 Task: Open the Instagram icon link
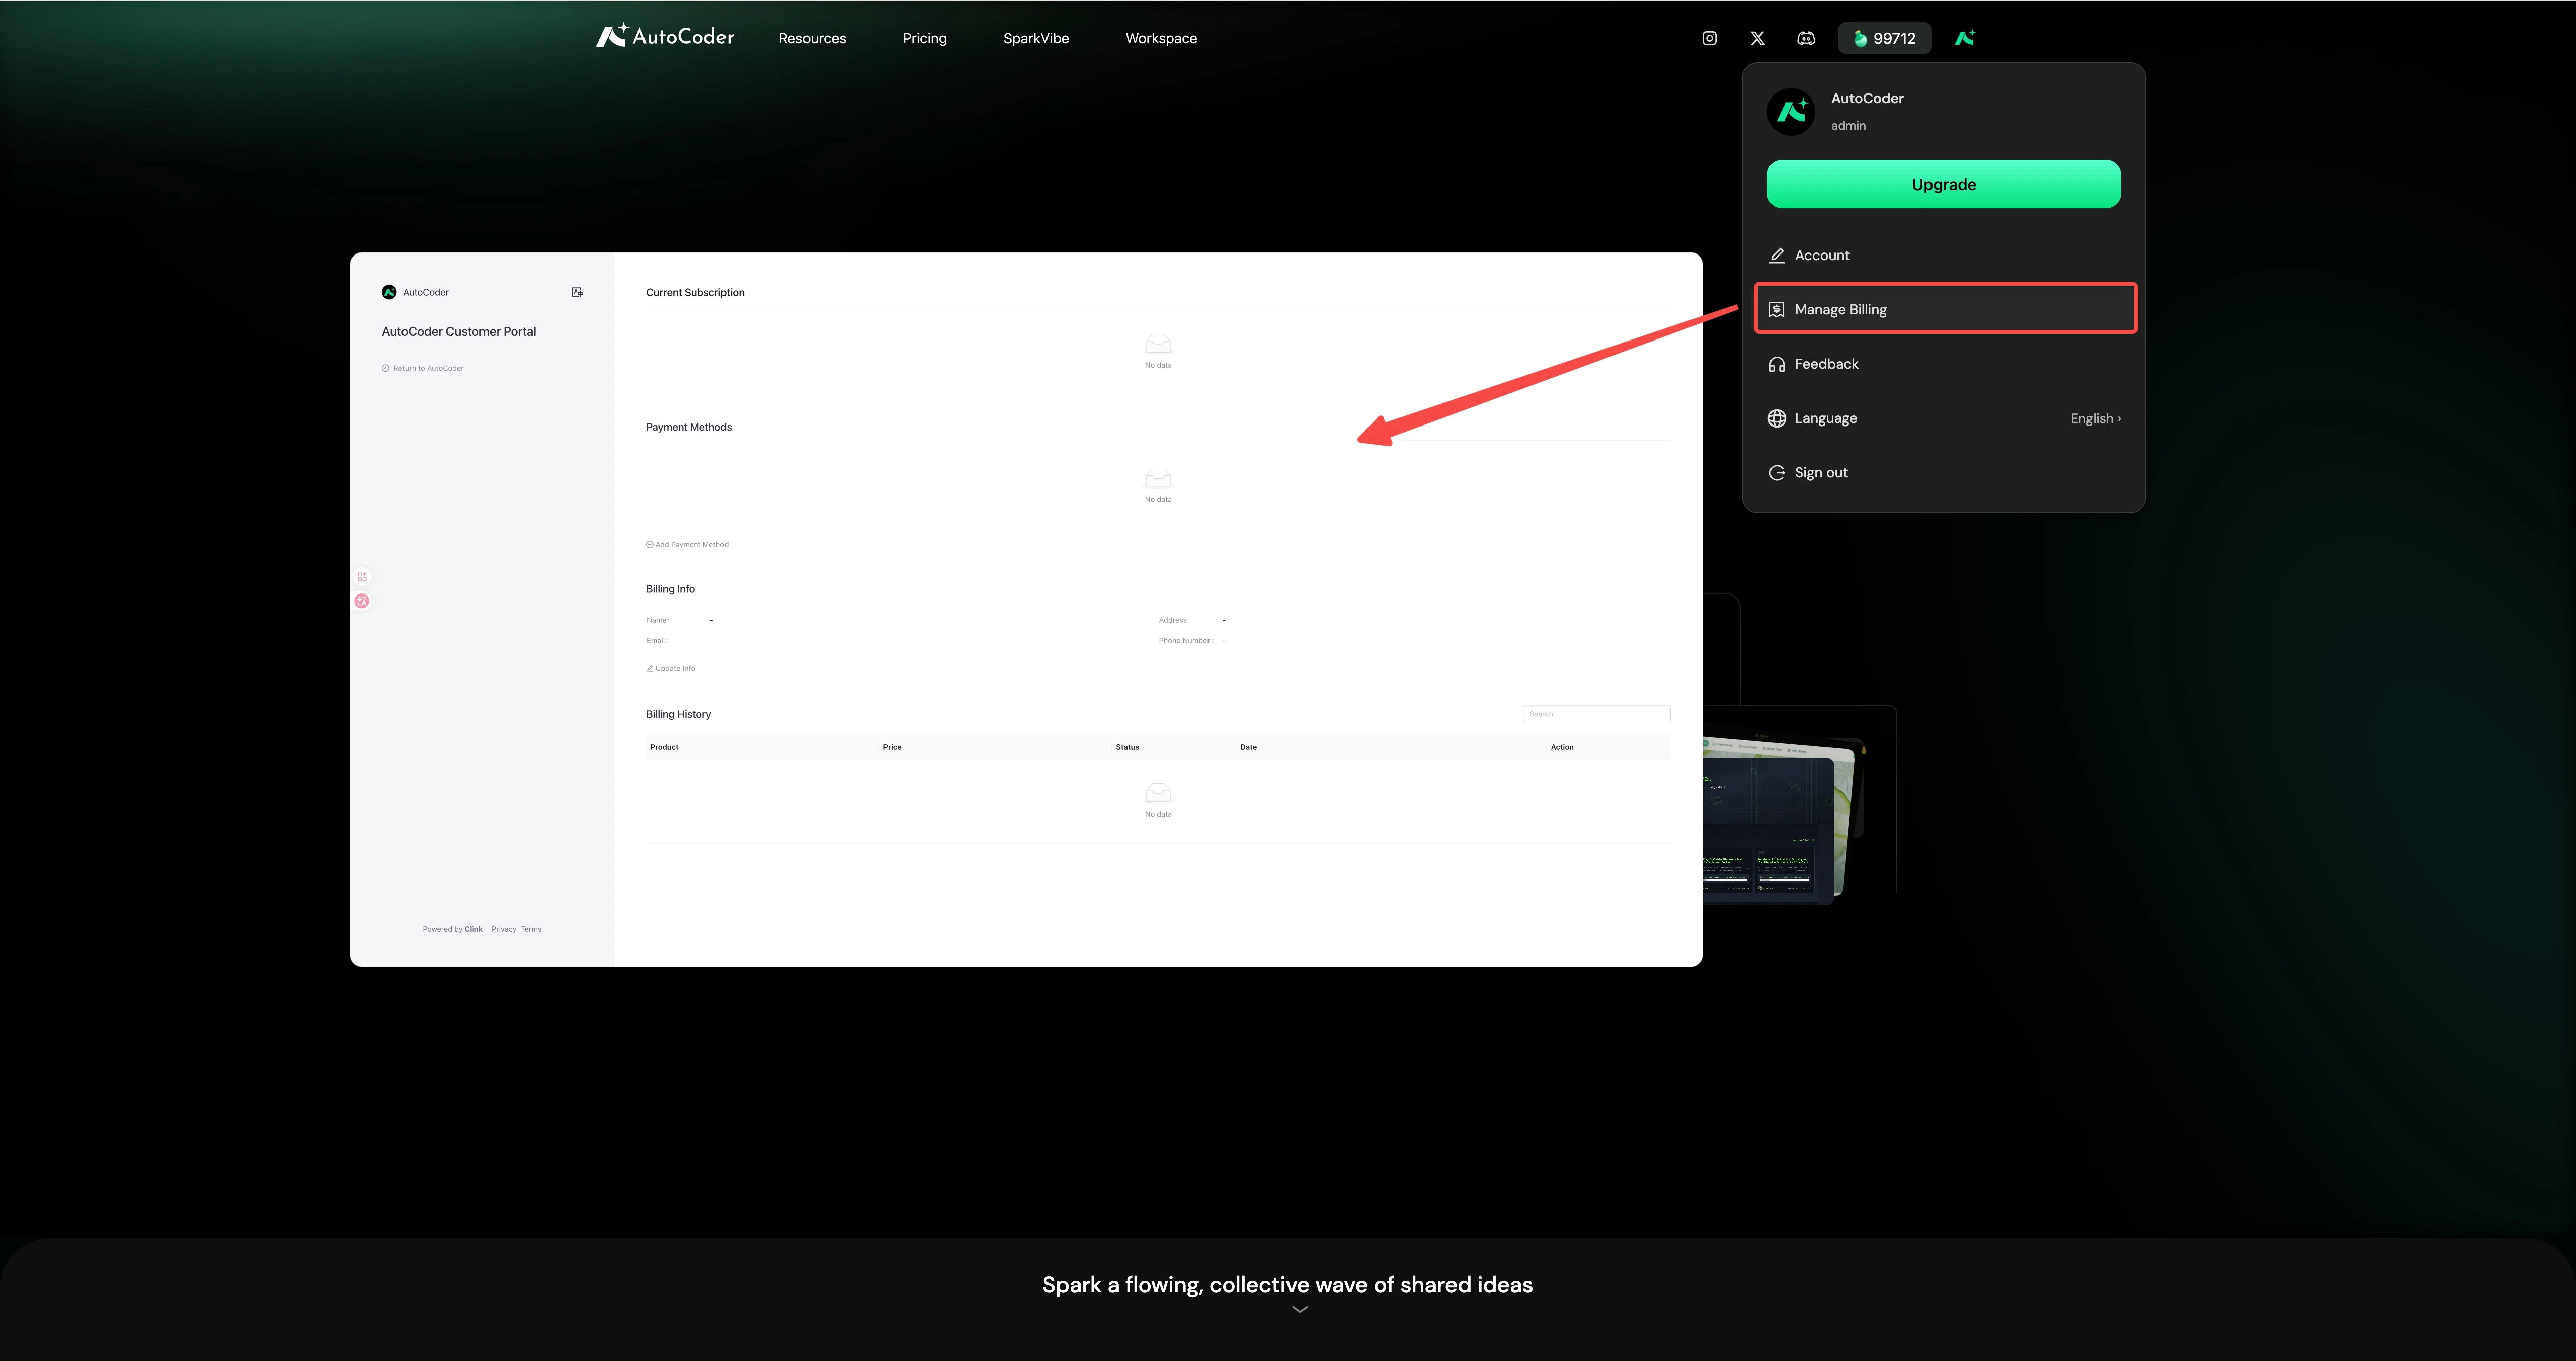pyautogui.click(x=1709, y=38)
